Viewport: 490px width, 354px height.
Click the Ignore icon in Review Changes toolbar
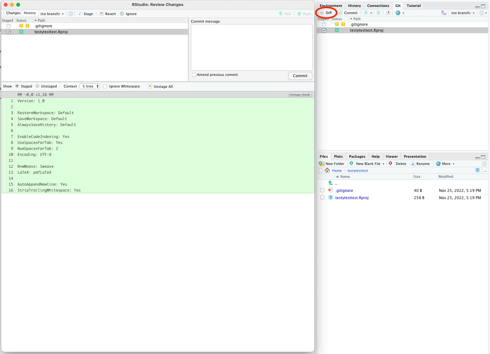point(122,14)
